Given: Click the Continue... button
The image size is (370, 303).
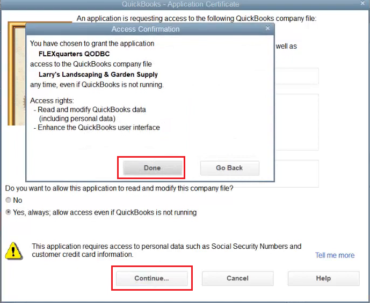Looking at the screenshot, I should point(152,278).
